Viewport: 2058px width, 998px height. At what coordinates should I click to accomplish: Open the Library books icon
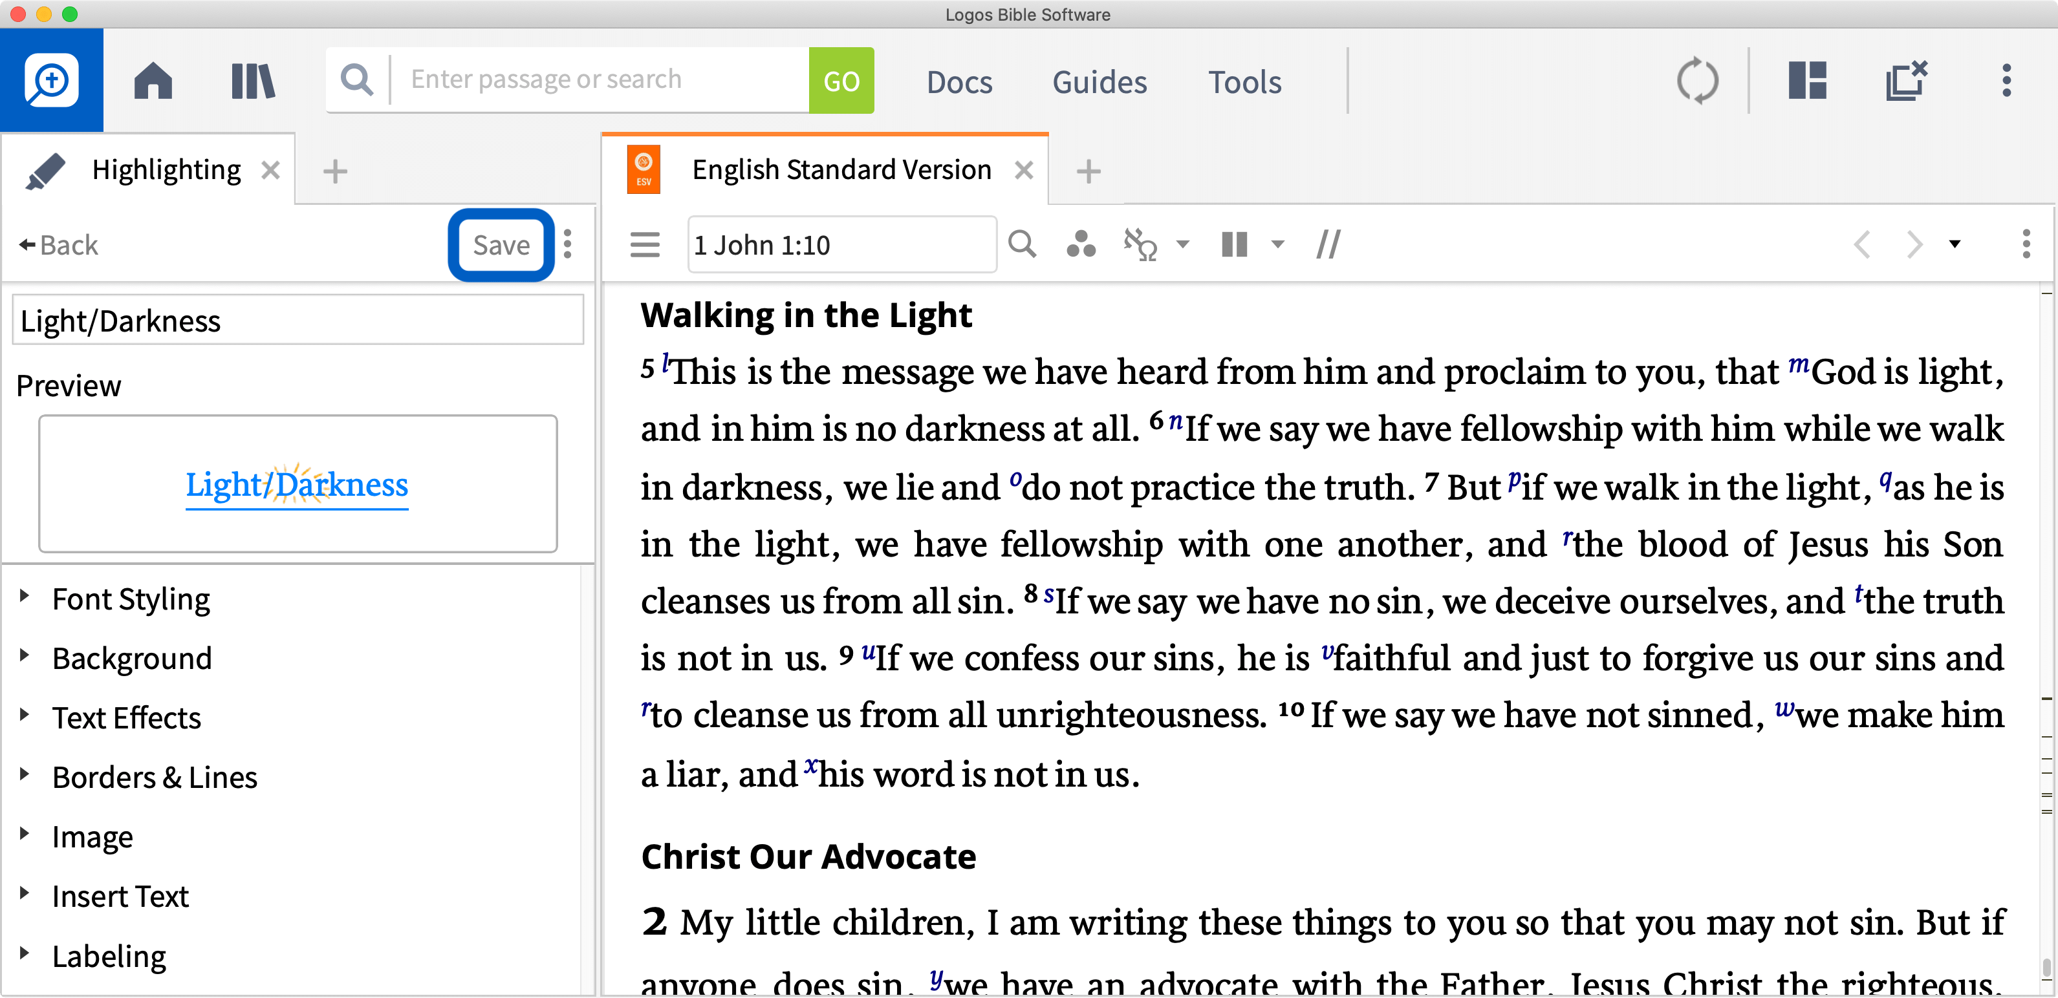[254, 81]
